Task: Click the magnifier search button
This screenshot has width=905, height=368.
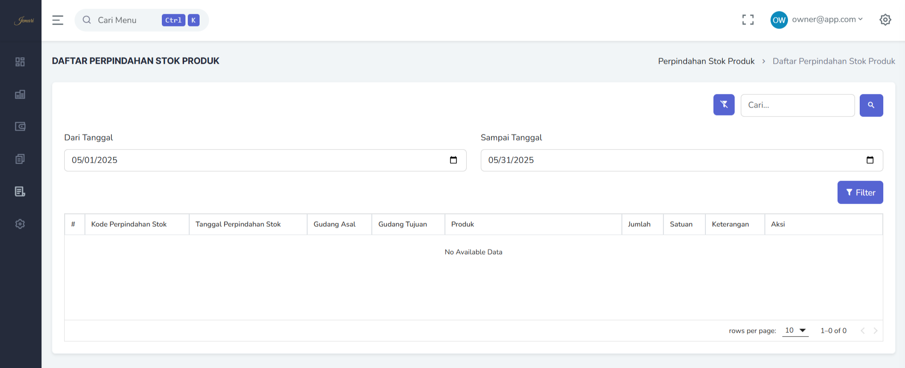Action: coord(871,105)
